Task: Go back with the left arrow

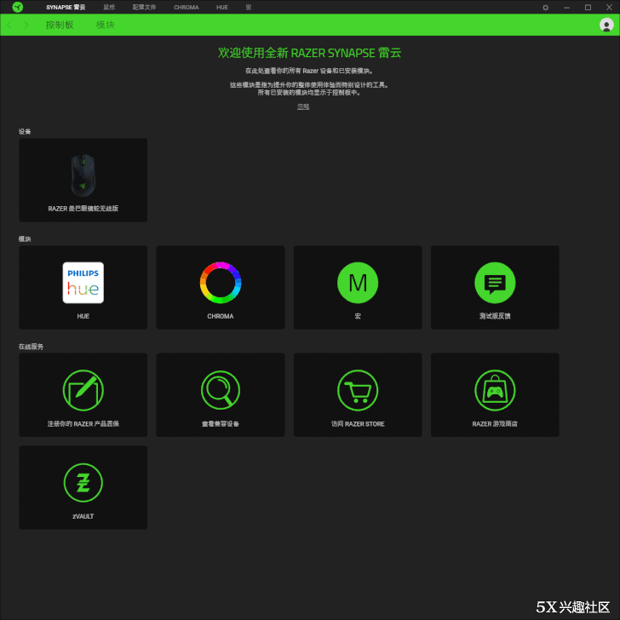Action: tap(9, 25)
